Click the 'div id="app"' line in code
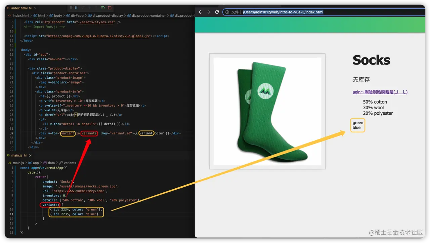 tap(37, 54)
